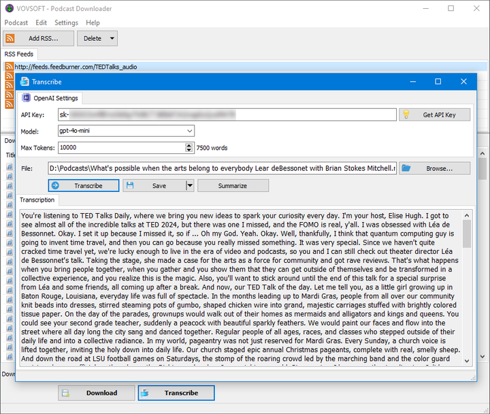The width and height of the screenshot is (490, 414).
Task: Click the Max Tokens value field
Action: click(122, 148)
